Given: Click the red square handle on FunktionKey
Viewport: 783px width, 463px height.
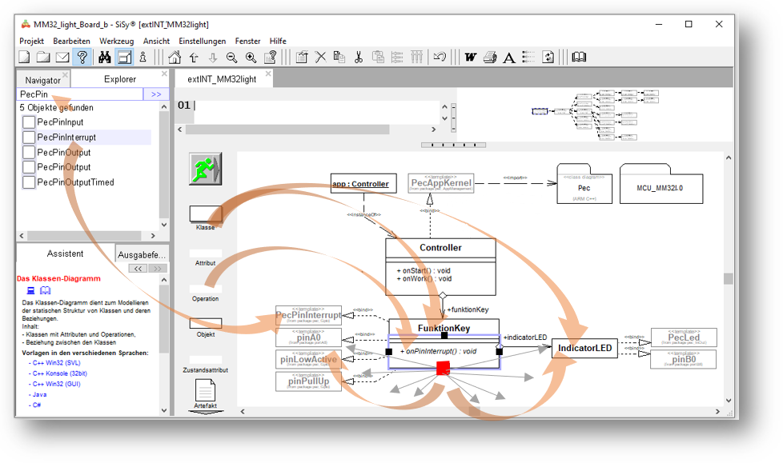Looking at the screenshot, I should [443, 368].
